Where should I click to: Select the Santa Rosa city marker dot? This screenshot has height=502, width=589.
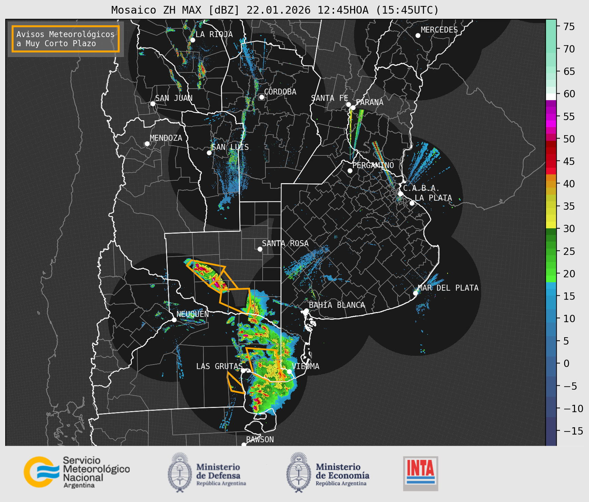(x=260, y=249)
